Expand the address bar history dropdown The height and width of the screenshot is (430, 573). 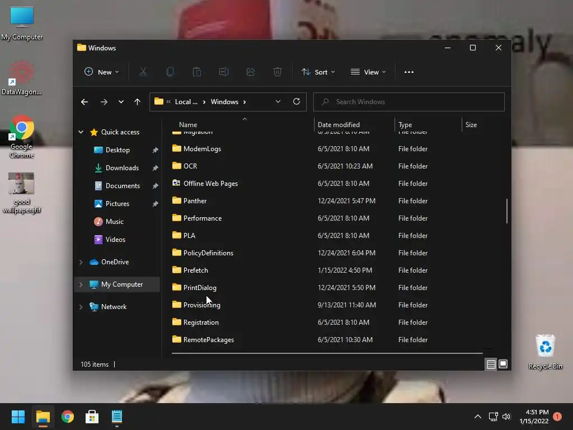pos(278,102)
